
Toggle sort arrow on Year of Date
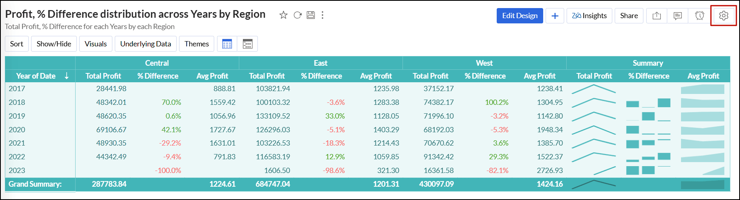click(x=67, y=76)
